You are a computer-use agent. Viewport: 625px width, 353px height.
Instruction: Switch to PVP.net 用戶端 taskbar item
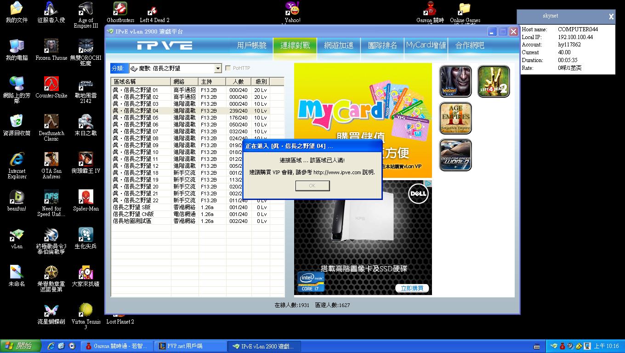point(183,346)
